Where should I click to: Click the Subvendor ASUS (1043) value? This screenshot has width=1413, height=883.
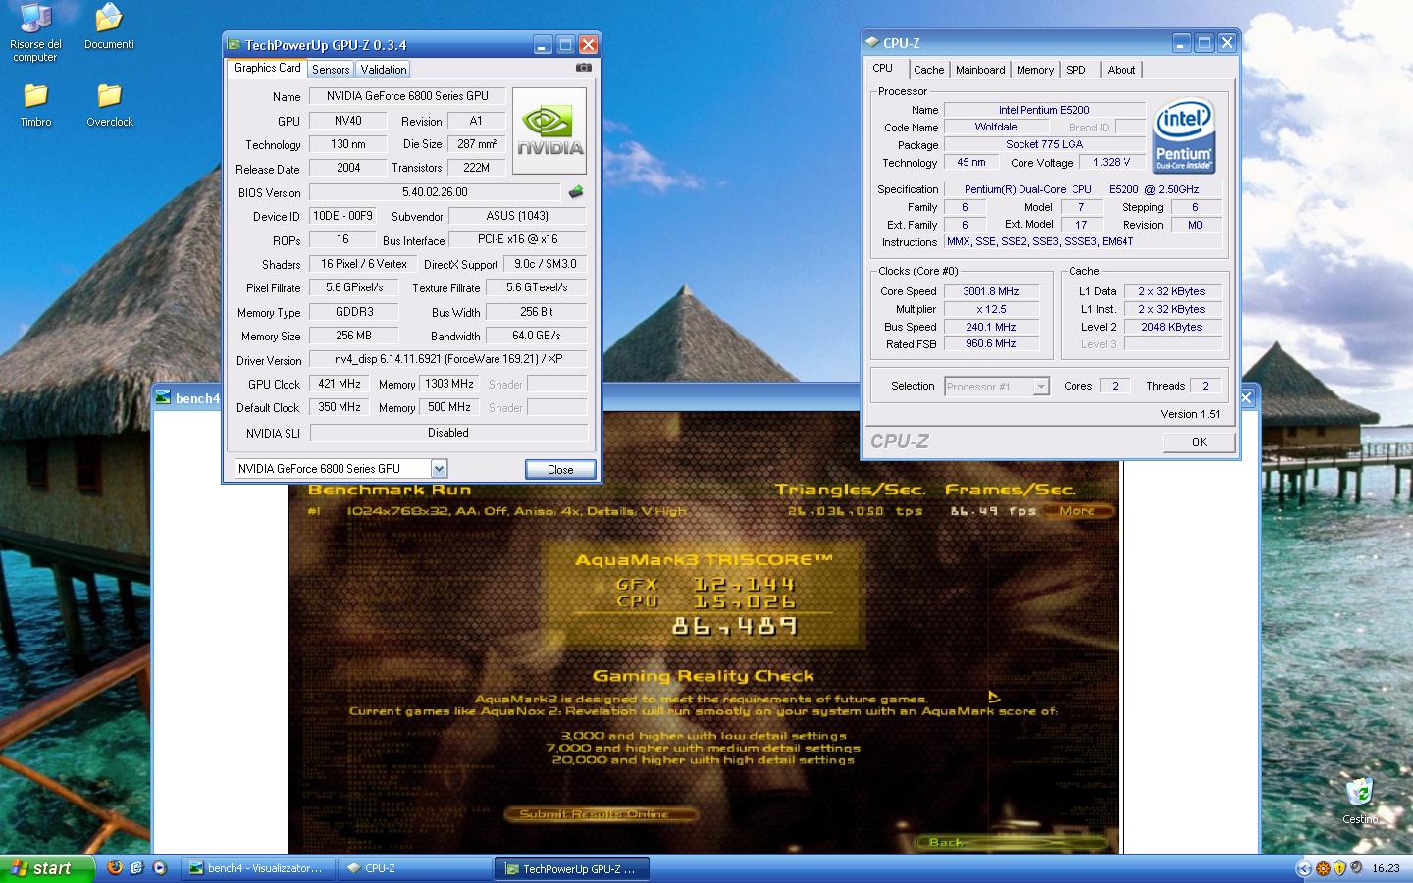point(517,216)
